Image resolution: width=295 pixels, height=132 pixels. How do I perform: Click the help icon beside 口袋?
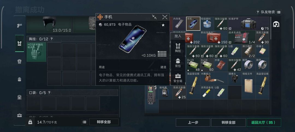pyautogui.click(x=49, y=93)
